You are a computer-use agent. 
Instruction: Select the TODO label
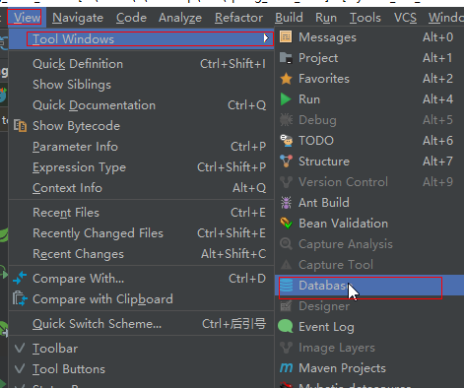[316, 141]
